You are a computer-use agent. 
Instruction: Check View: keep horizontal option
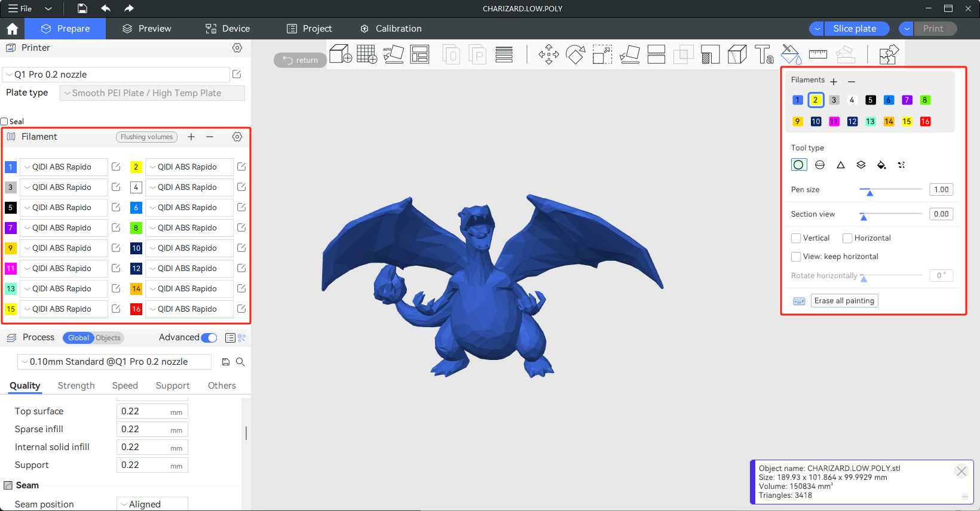click(x=796, y=257)
